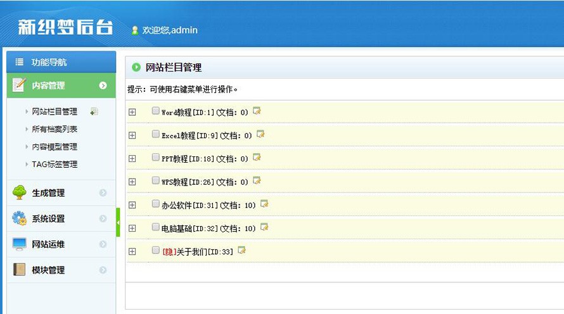Click the 模块管理 book icon
Viewport: 564px width, 314px height.
coord(20,270)
